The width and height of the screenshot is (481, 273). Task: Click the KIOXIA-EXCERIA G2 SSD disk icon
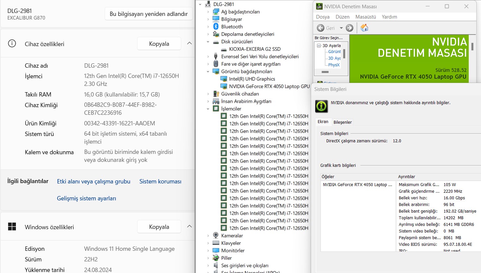tap(224, 49)
